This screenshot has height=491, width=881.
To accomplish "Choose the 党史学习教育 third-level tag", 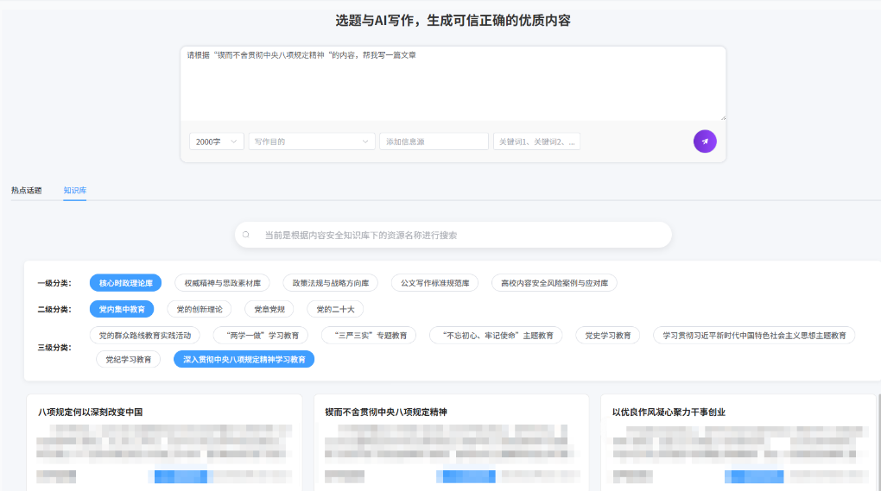I will (x=608, y=335).
